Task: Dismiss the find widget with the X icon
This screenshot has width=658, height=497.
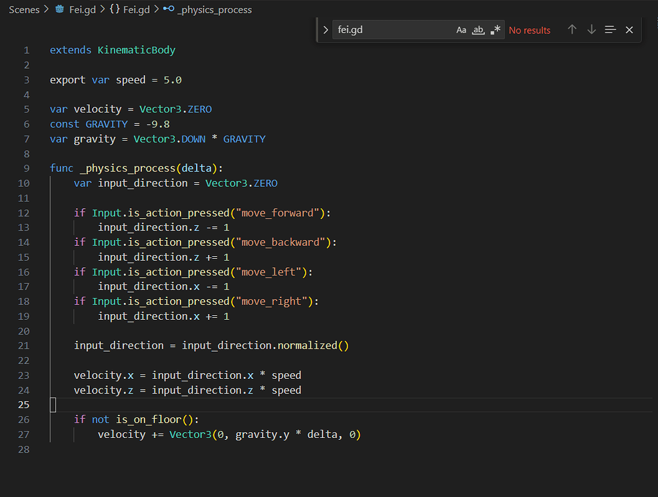Action: click(628, 30)
